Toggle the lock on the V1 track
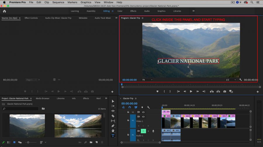This screenshot has height=147, width=263. 128,120
